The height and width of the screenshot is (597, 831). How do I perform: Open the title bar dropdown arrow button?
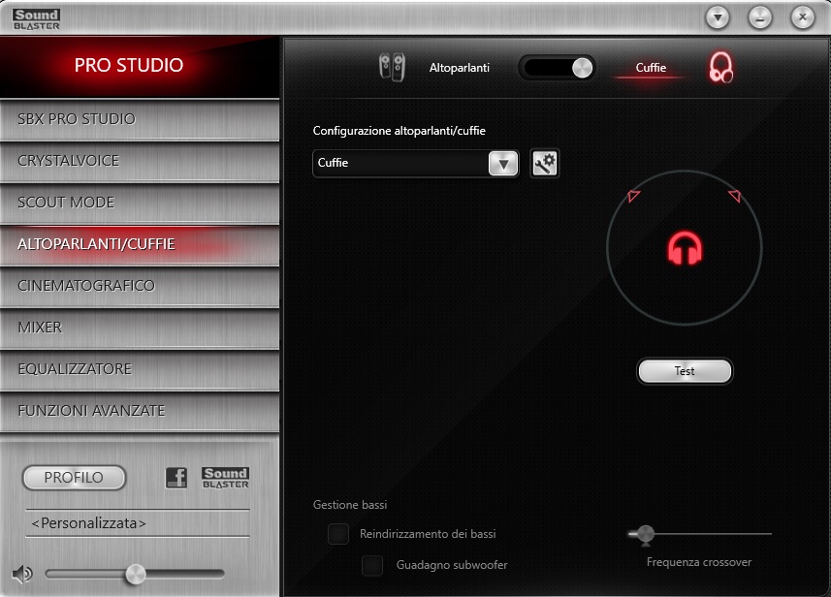click(x=718, y=18)
